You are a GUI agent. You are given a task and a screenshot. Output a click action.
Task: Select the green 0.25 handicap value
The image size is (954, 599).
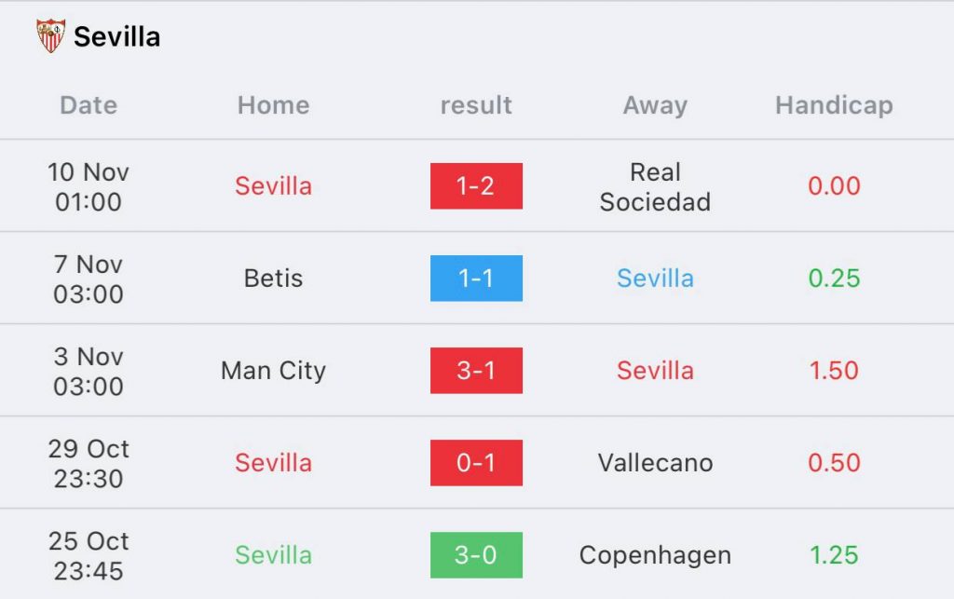click(834, 279)
